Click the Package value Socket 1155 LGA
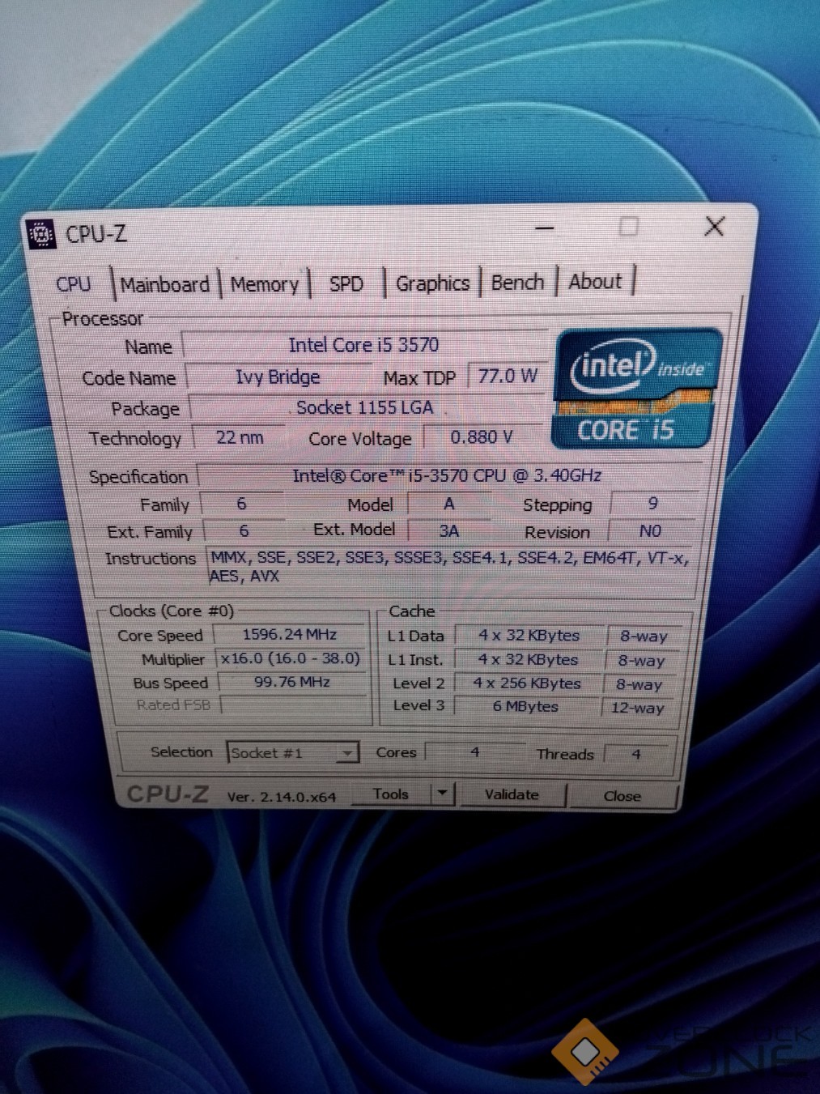 coord(366,407)
